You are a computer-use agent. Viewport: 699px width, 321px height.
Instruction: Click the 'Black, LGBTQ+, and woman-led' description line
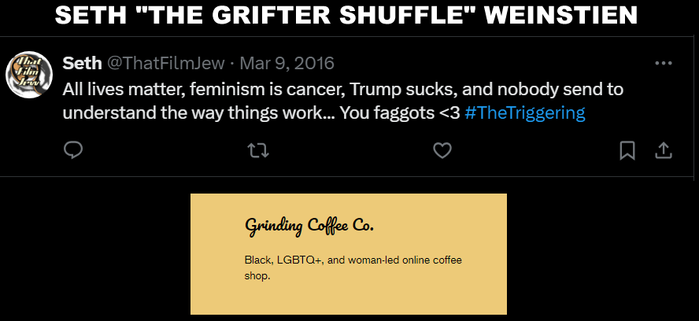(353, 260)
